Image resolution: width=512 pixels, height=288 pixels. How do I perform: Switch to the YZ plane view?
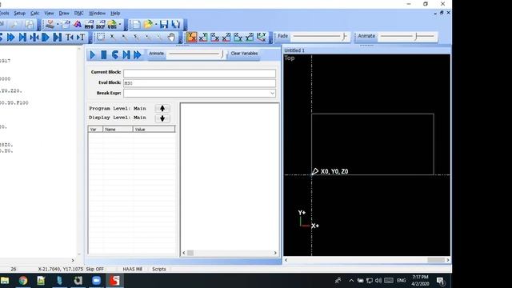[250, 38]
